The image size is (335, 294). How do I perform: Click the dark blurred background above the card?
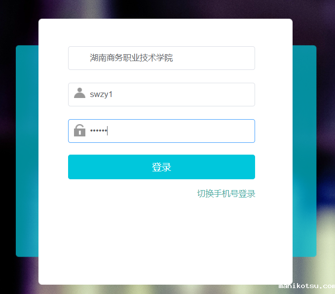[x=167, y=9]
